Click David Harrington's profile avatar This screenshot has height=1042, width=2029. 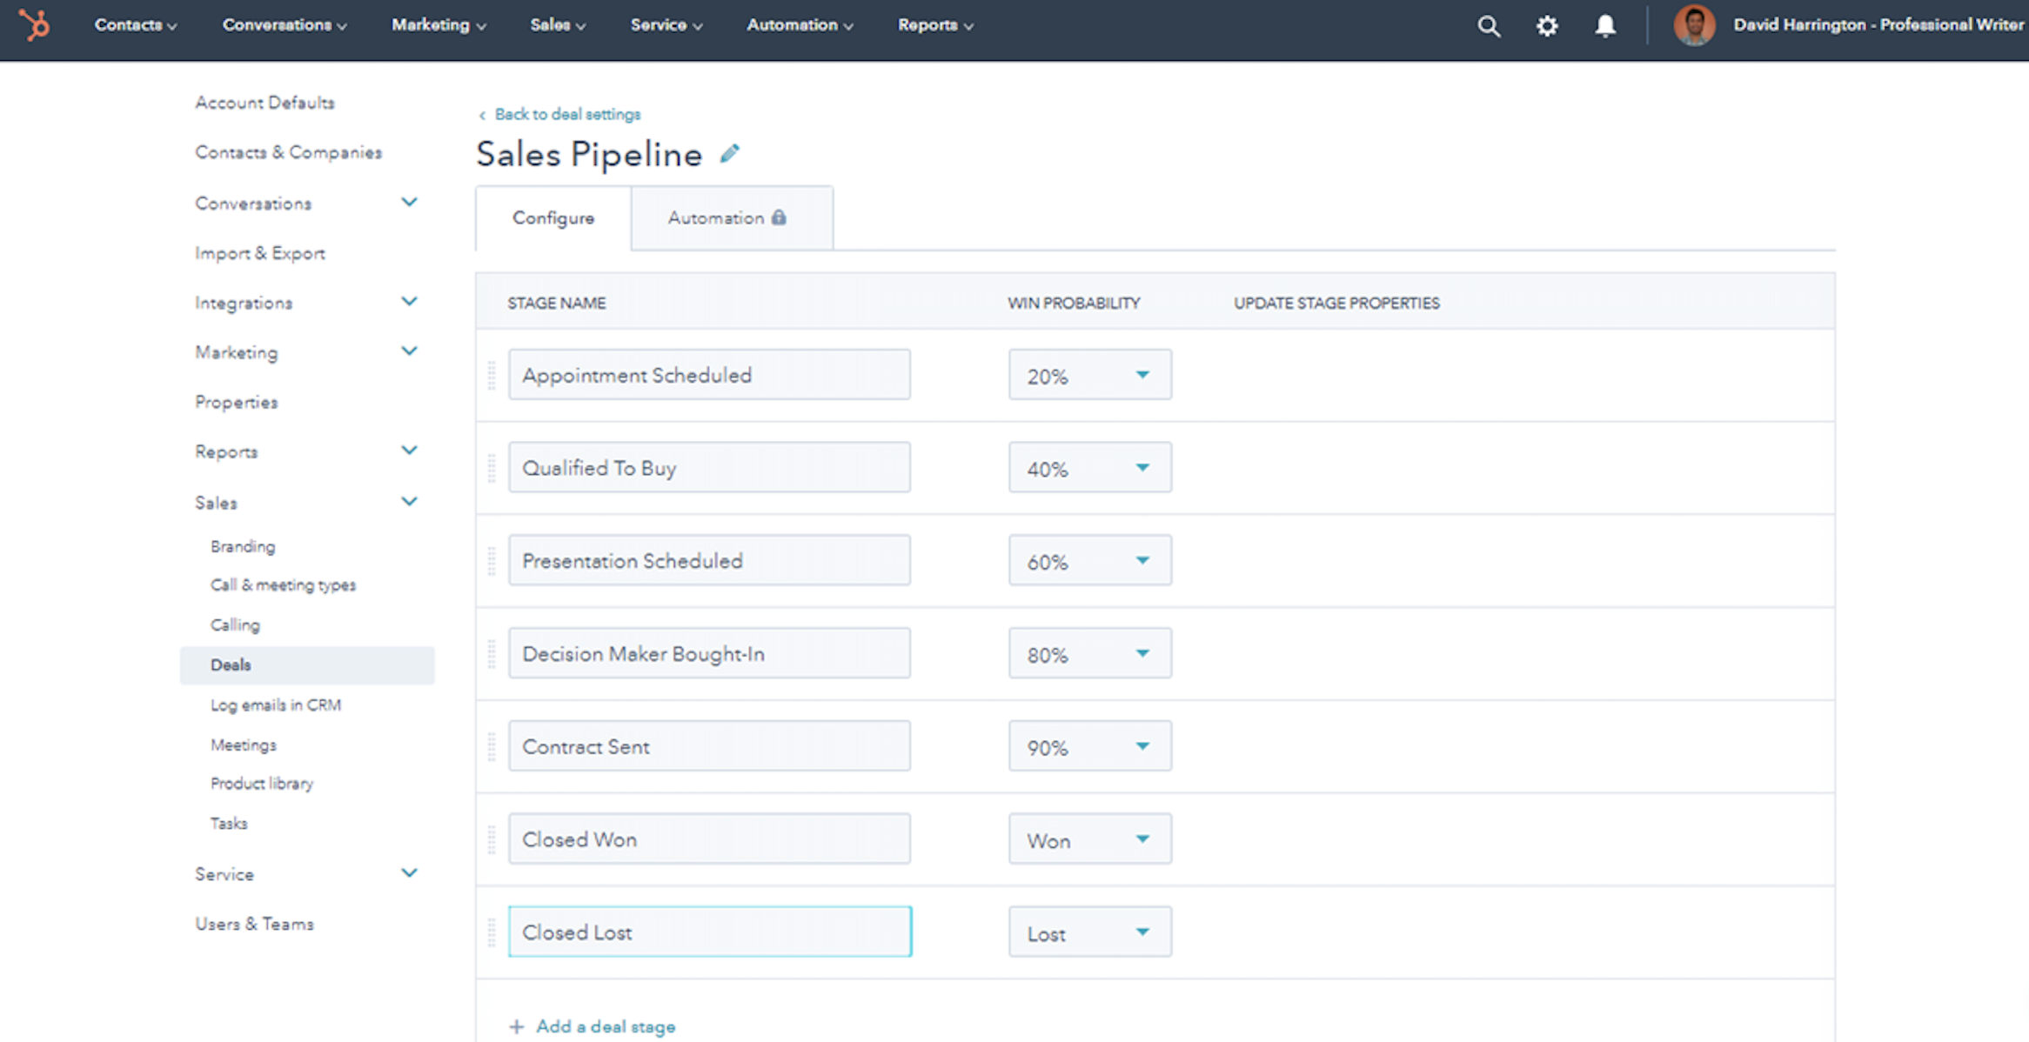(x=1694, y=25)
